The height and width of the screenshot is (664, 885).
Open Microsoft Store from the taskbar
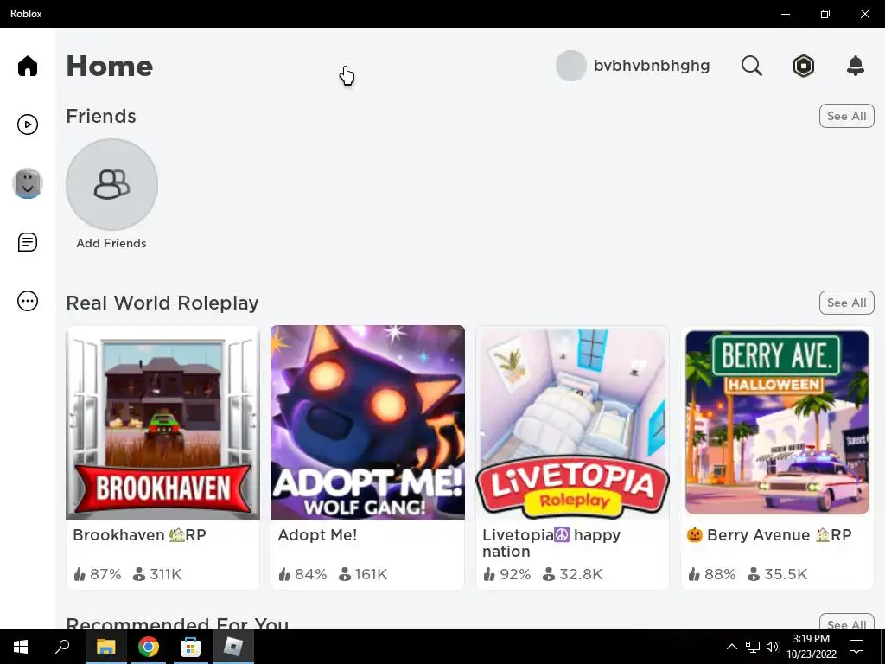click(190, 647)
